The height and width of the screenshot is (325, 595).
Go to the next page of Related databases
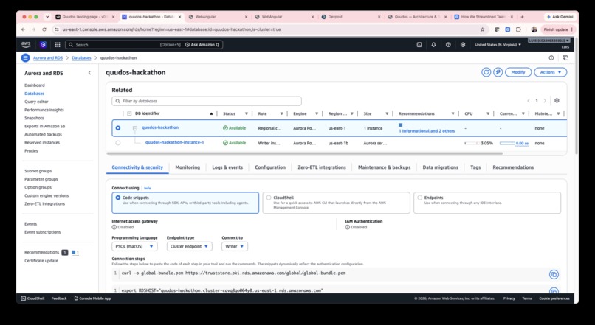pyautogui.click(x=545, y=101)
